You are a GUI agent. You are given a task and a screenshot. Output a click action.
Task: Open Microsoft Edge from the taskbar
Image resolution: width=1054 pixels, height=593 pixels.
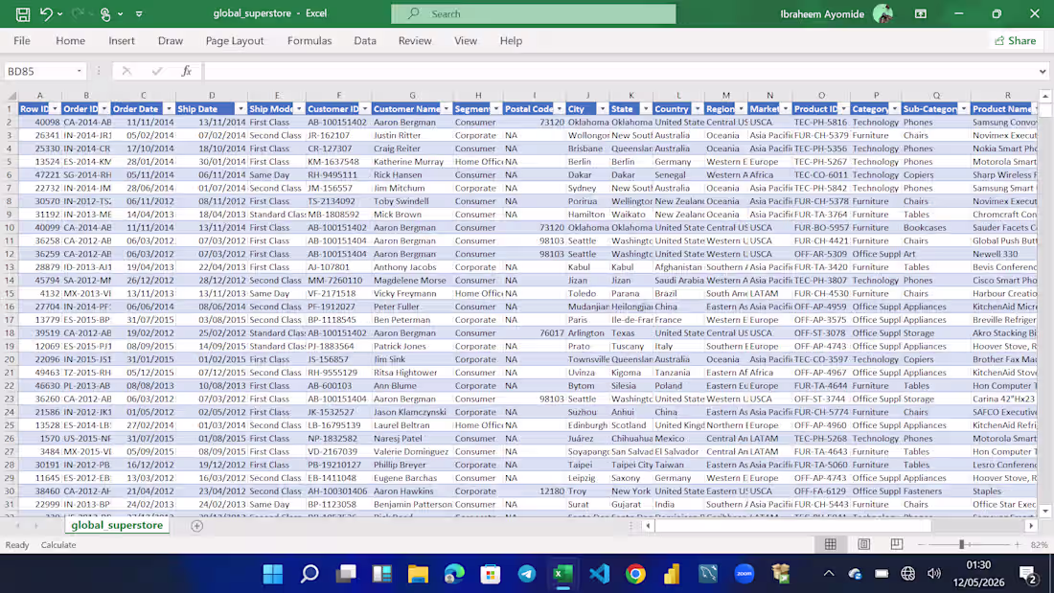point(454,574)
